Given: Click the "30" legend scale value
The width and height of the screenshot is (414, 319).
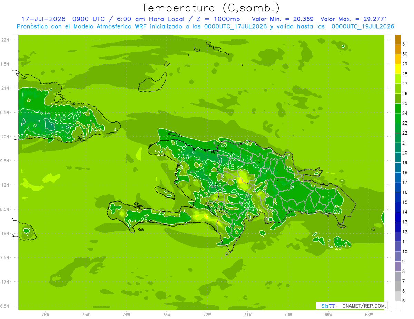Looking at the screenshot, I should 405,54.
